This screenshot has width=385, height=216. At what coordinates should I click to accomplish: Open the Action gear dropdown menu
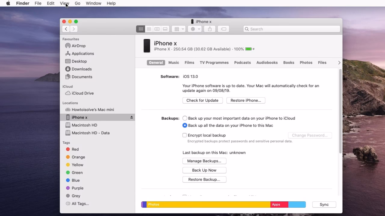195,29
